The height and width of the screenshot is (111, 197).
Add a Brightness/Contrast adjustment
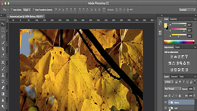coord(172,57)
